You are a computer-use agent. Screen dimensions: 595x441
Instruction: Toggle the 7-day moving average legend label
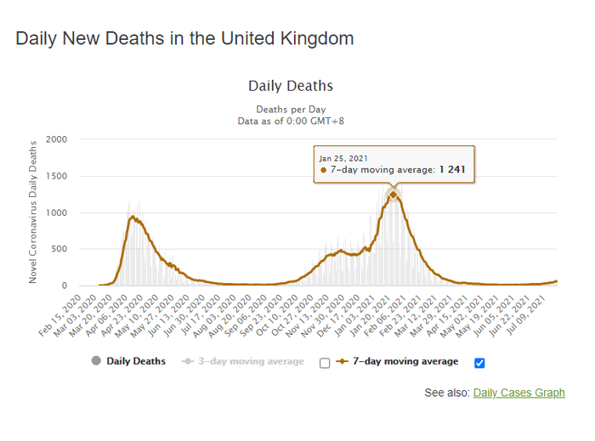[x=405, y=362]
